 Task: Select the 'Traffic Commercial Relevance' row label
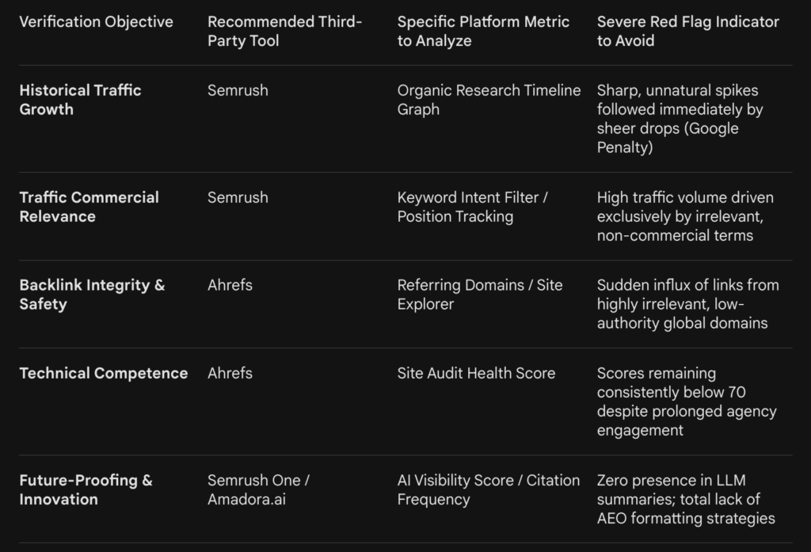tap(89, 207)
